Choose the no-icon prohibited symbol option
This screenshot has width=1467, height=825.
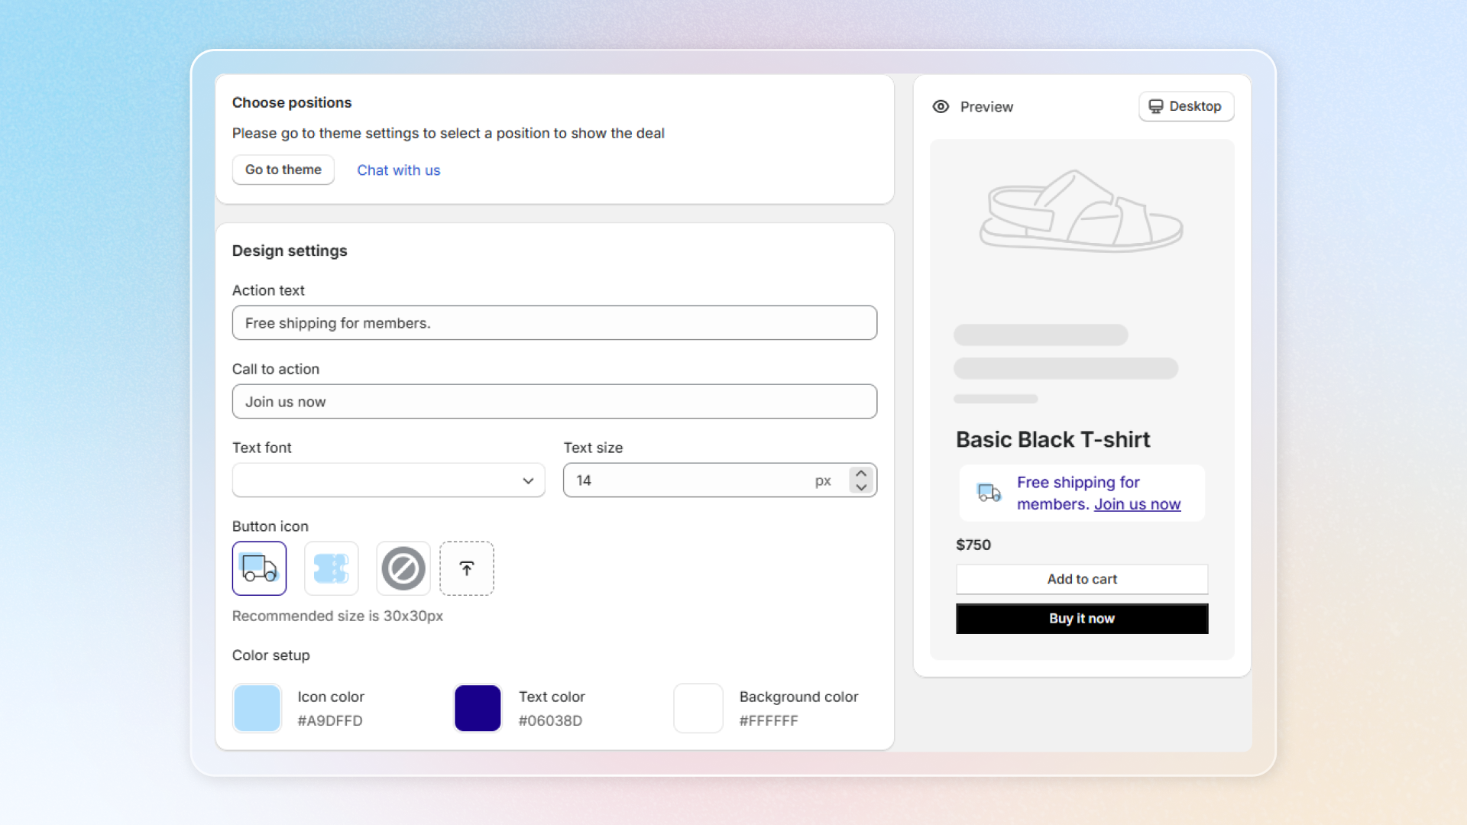[x=403, y=568]
